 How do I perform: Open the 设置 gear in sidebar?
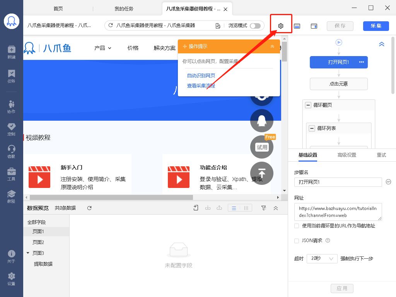(11, 279)
